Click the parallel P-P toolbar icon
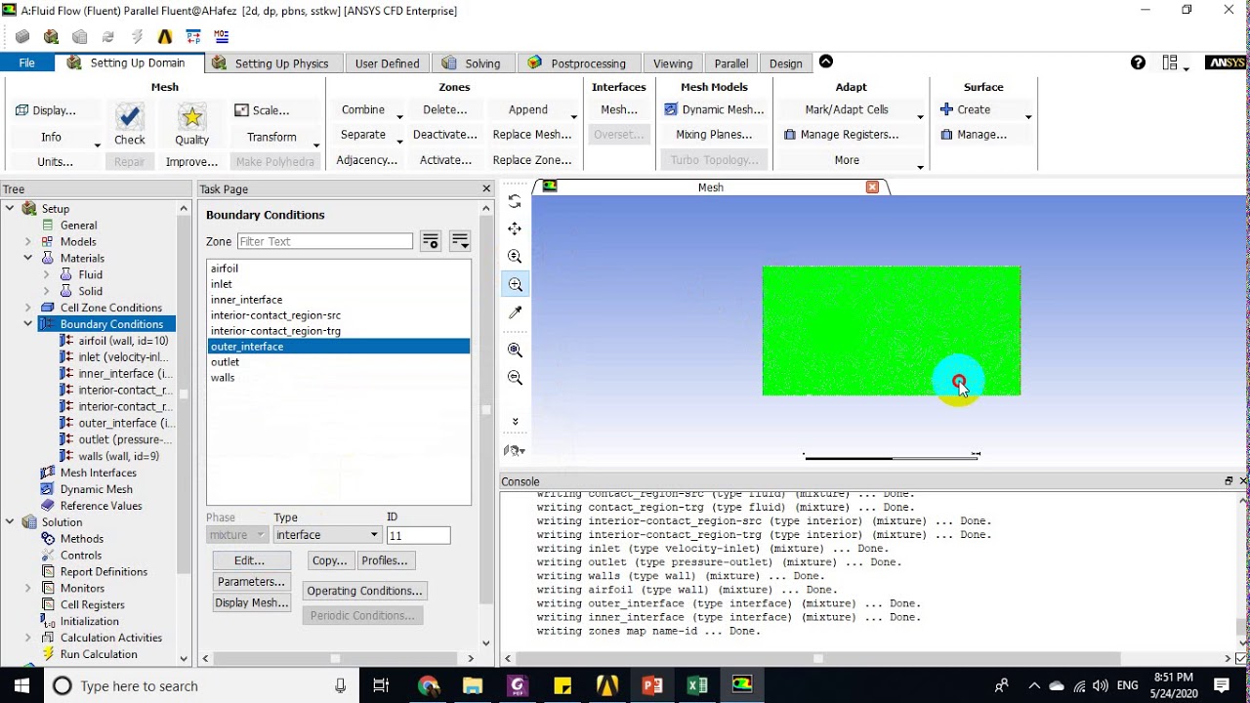 tap(193, 37)
